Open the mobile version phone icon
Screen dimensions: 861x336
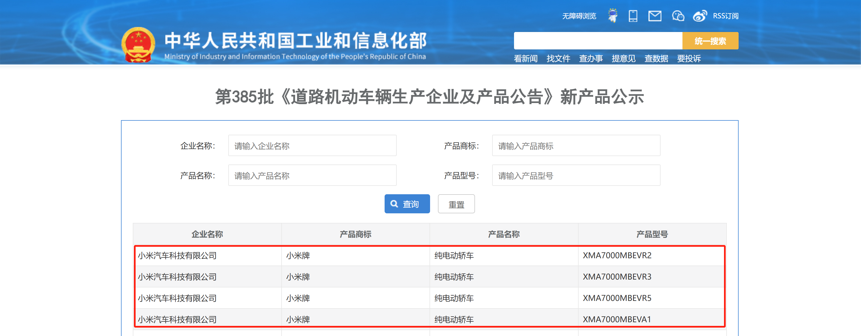coord(633,16)
